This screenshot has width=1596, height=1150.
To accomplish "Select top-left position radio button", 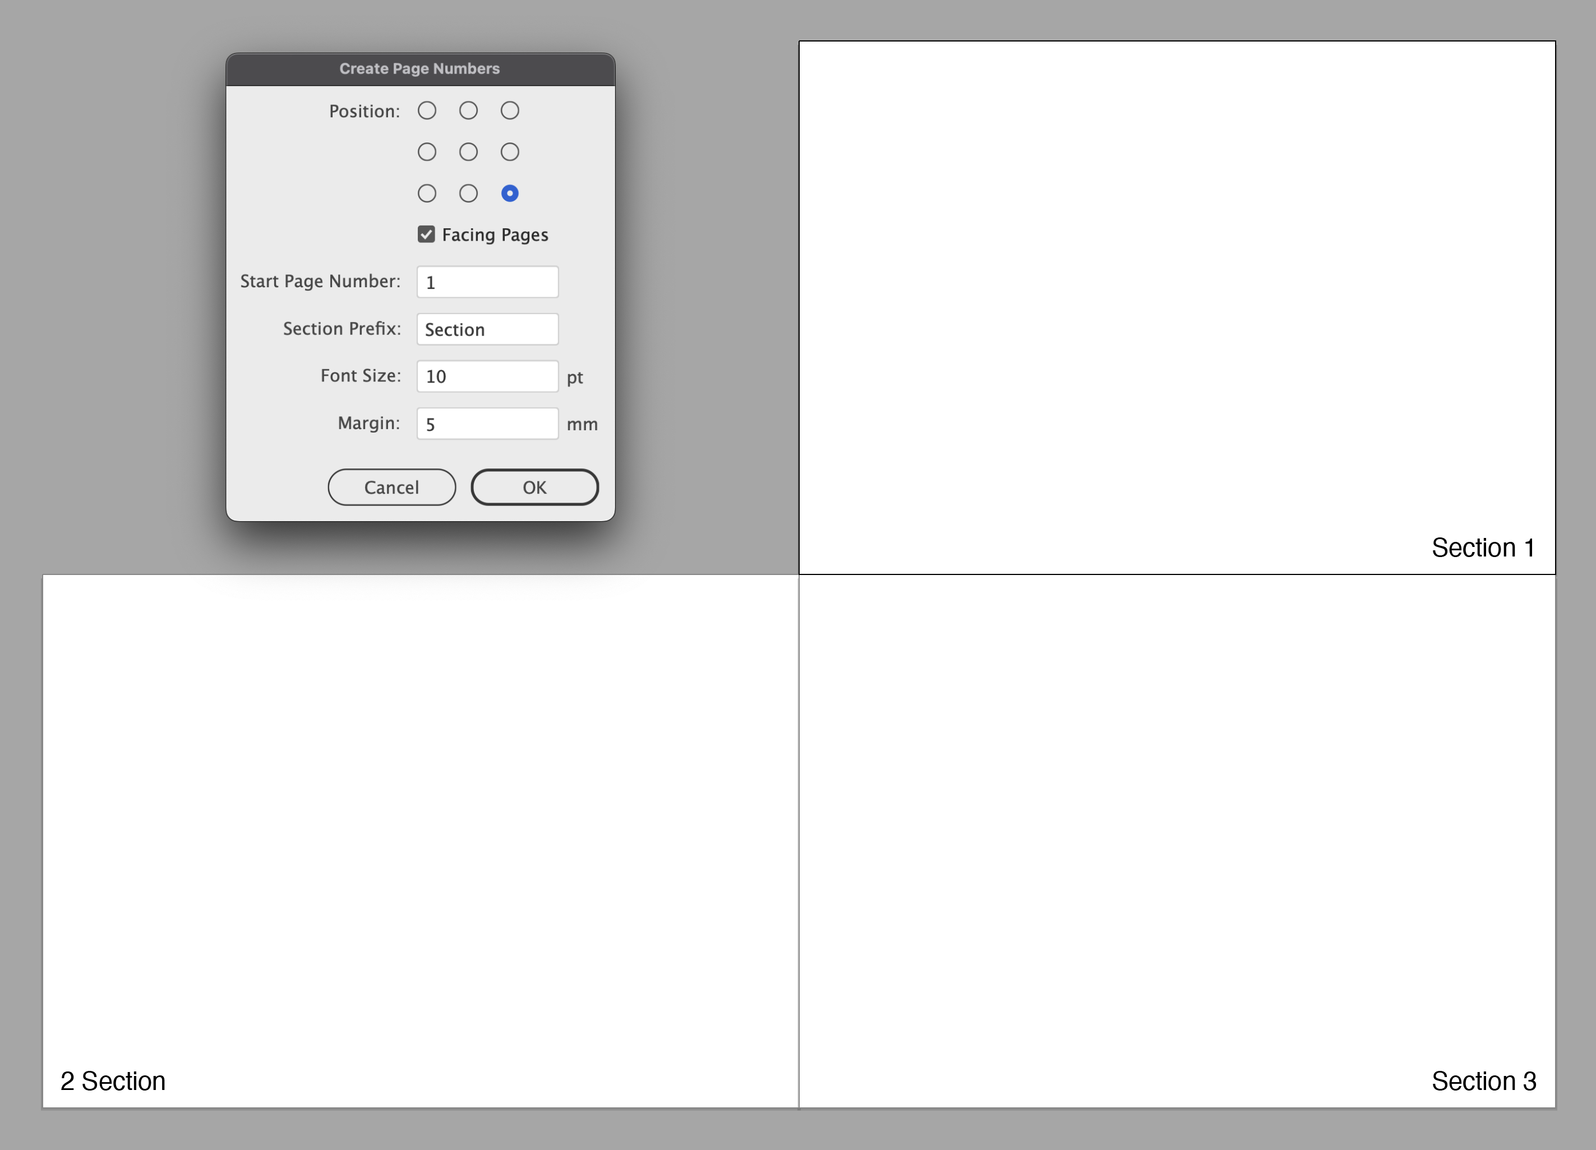I will tap(426, 111).
